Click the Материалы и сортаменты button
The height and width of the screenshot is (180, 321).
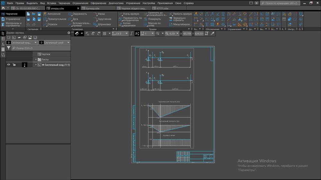tap(13, 24)
